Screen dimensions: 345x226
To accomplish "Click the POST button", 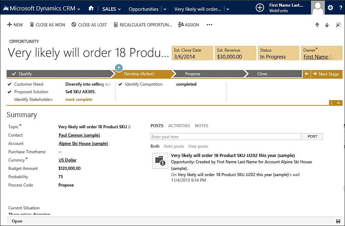I will point(312,137).
